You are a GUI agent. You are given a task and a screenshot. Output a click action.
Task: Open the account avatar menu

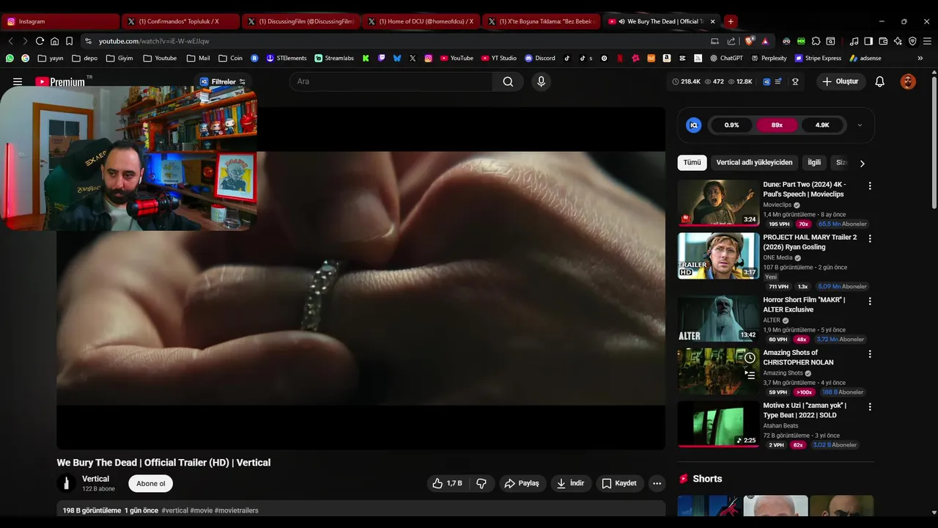click(908, 81)
